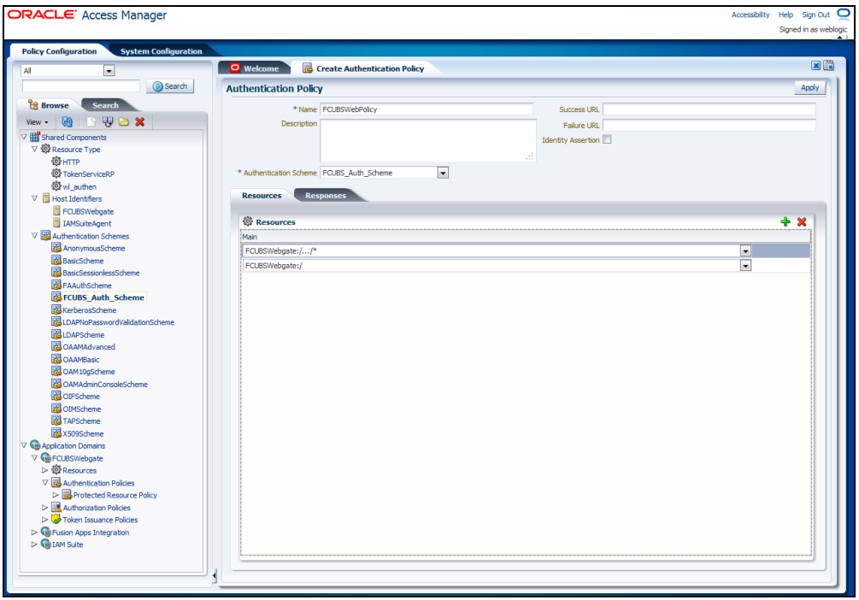The height and width of the screenshot is (600, 859).
Task: Close the current tab via close icon
Action: [x=815, y=66]
